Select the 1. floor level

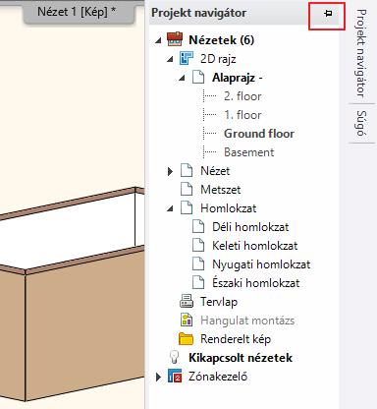[242, 115]
